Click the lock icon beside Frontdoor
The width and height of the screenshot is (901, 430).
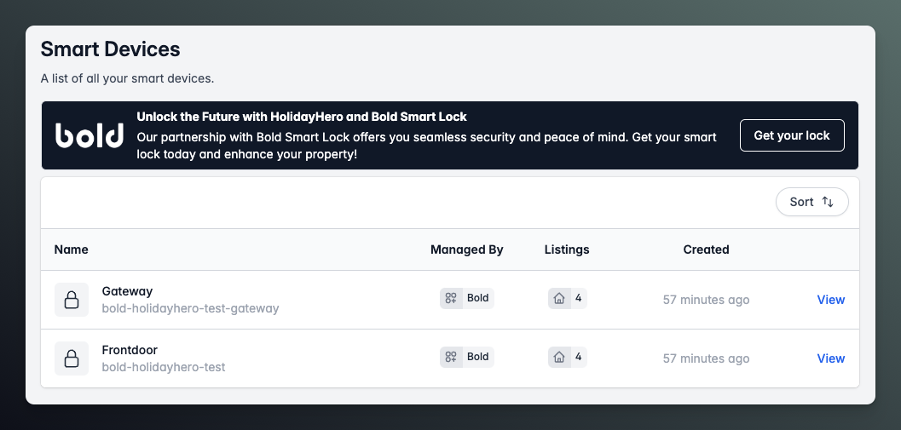coord(72,358)
